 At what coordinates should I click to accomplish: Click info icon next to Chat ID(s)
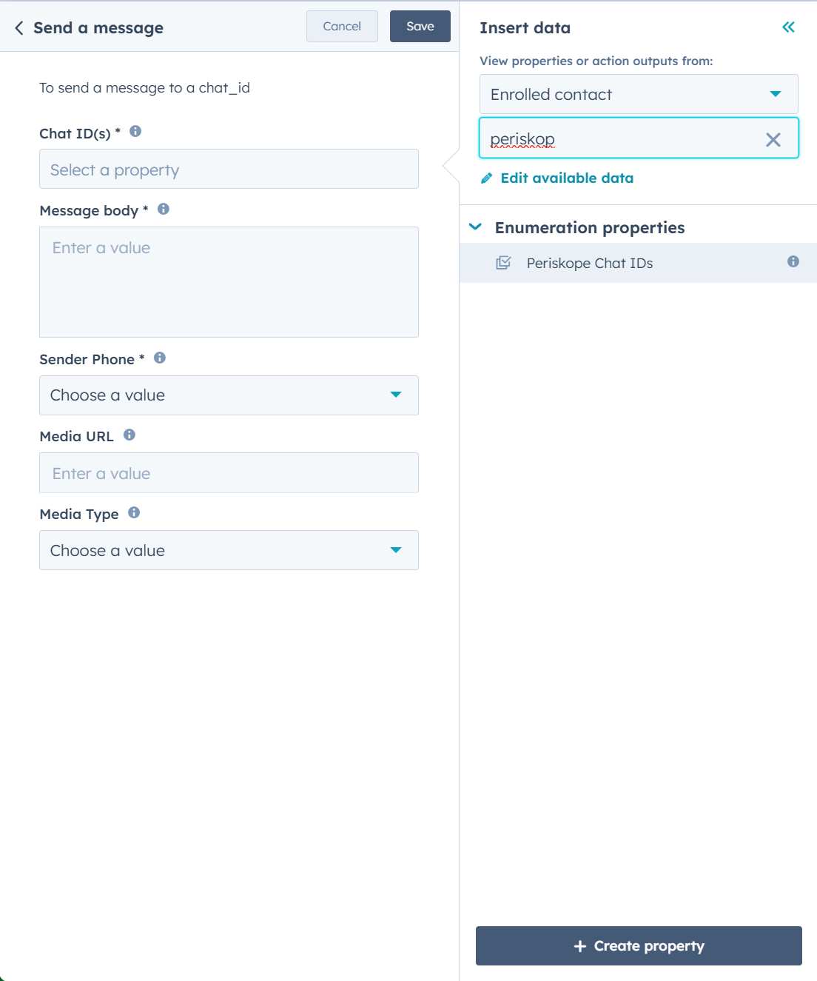[x=135, y=131]
